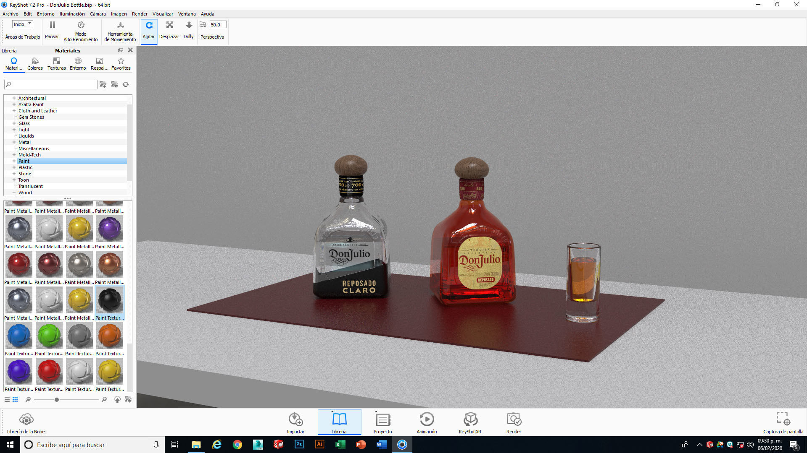Pick the purple metallic paint sphere
The width and height of the screenshot is (807, 453).
[x=110, y=229]
